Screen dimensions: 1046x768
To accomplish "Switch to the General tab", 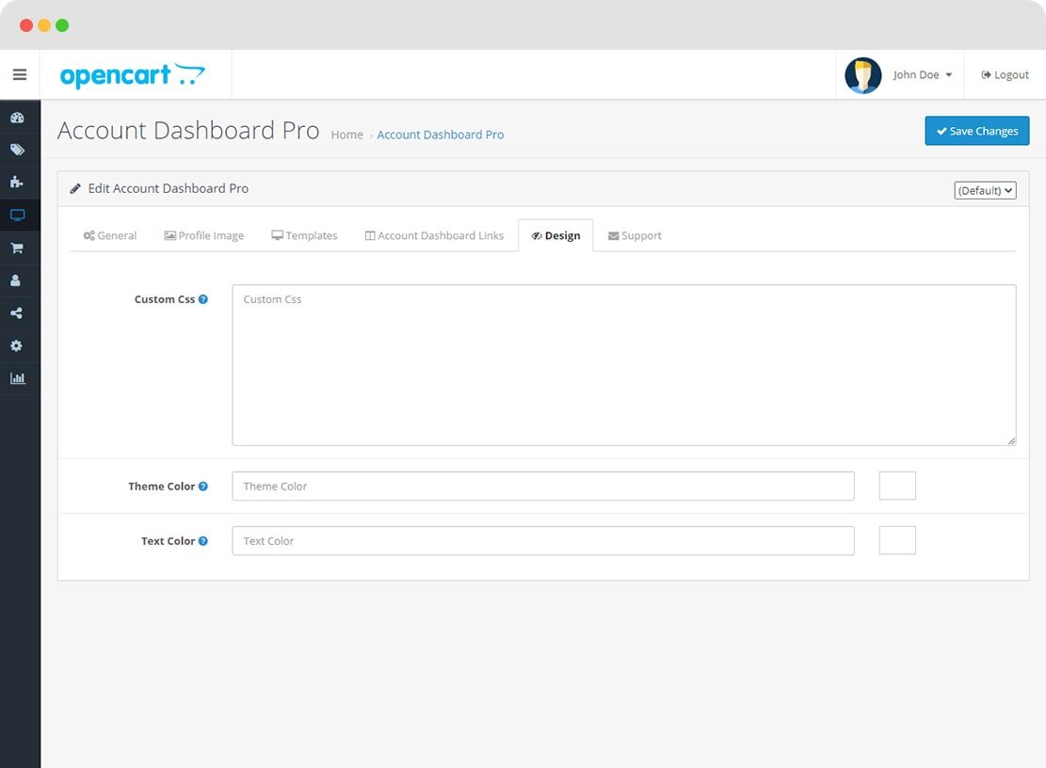I will coord(110,235).
